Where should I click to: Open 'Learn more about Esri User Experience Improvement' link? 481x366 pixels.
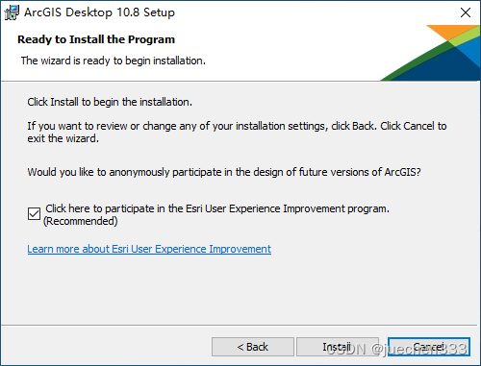point(149,249)
